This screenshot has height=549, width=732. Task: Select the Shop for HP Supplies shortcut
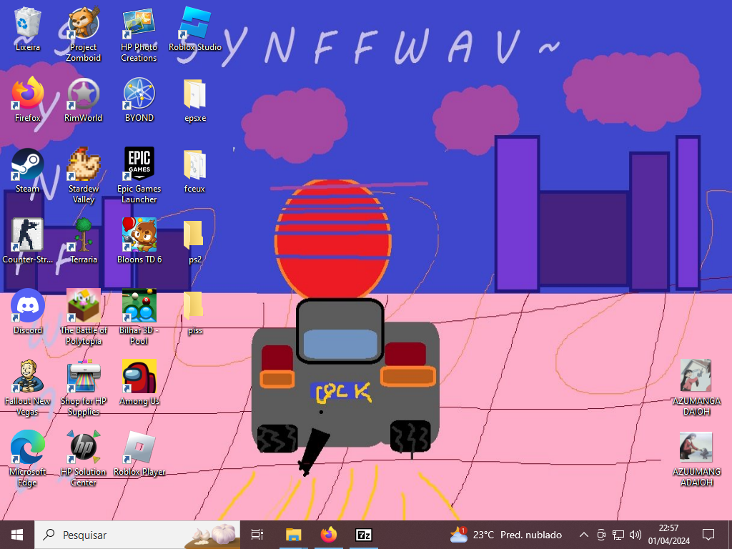tap(83, 388)
